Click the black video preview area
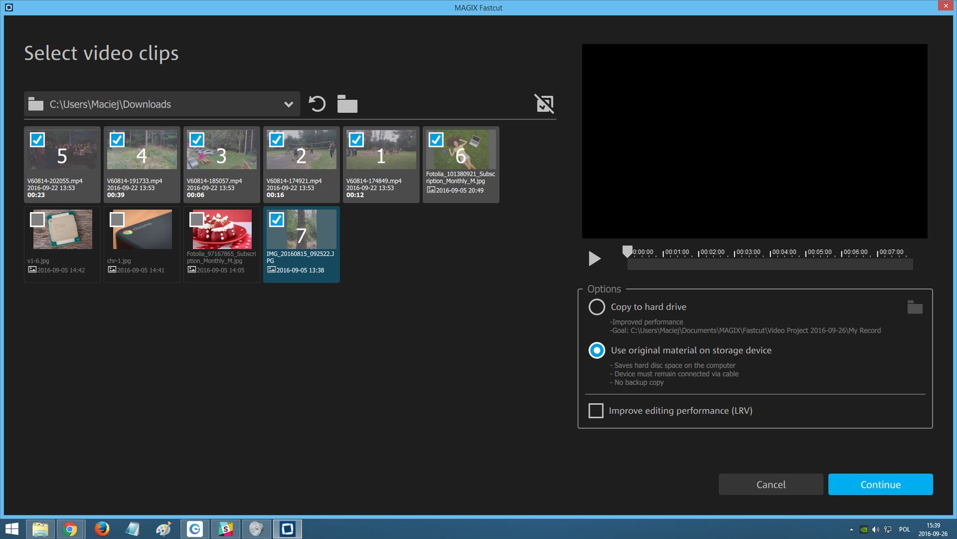 pos(754,141)
